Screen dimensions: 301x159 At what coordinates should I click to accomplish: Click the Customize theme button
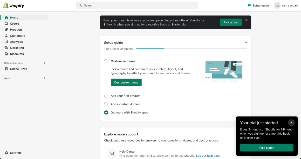[x=126, y=82]
